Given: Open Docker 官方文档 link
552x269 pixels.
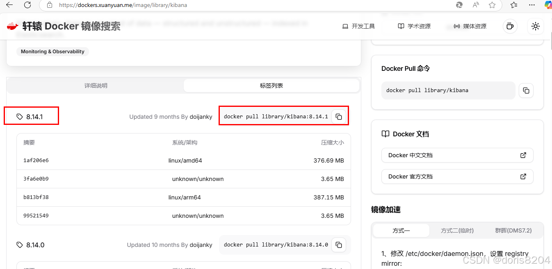Looking at the screenshot, I should 457,176.
